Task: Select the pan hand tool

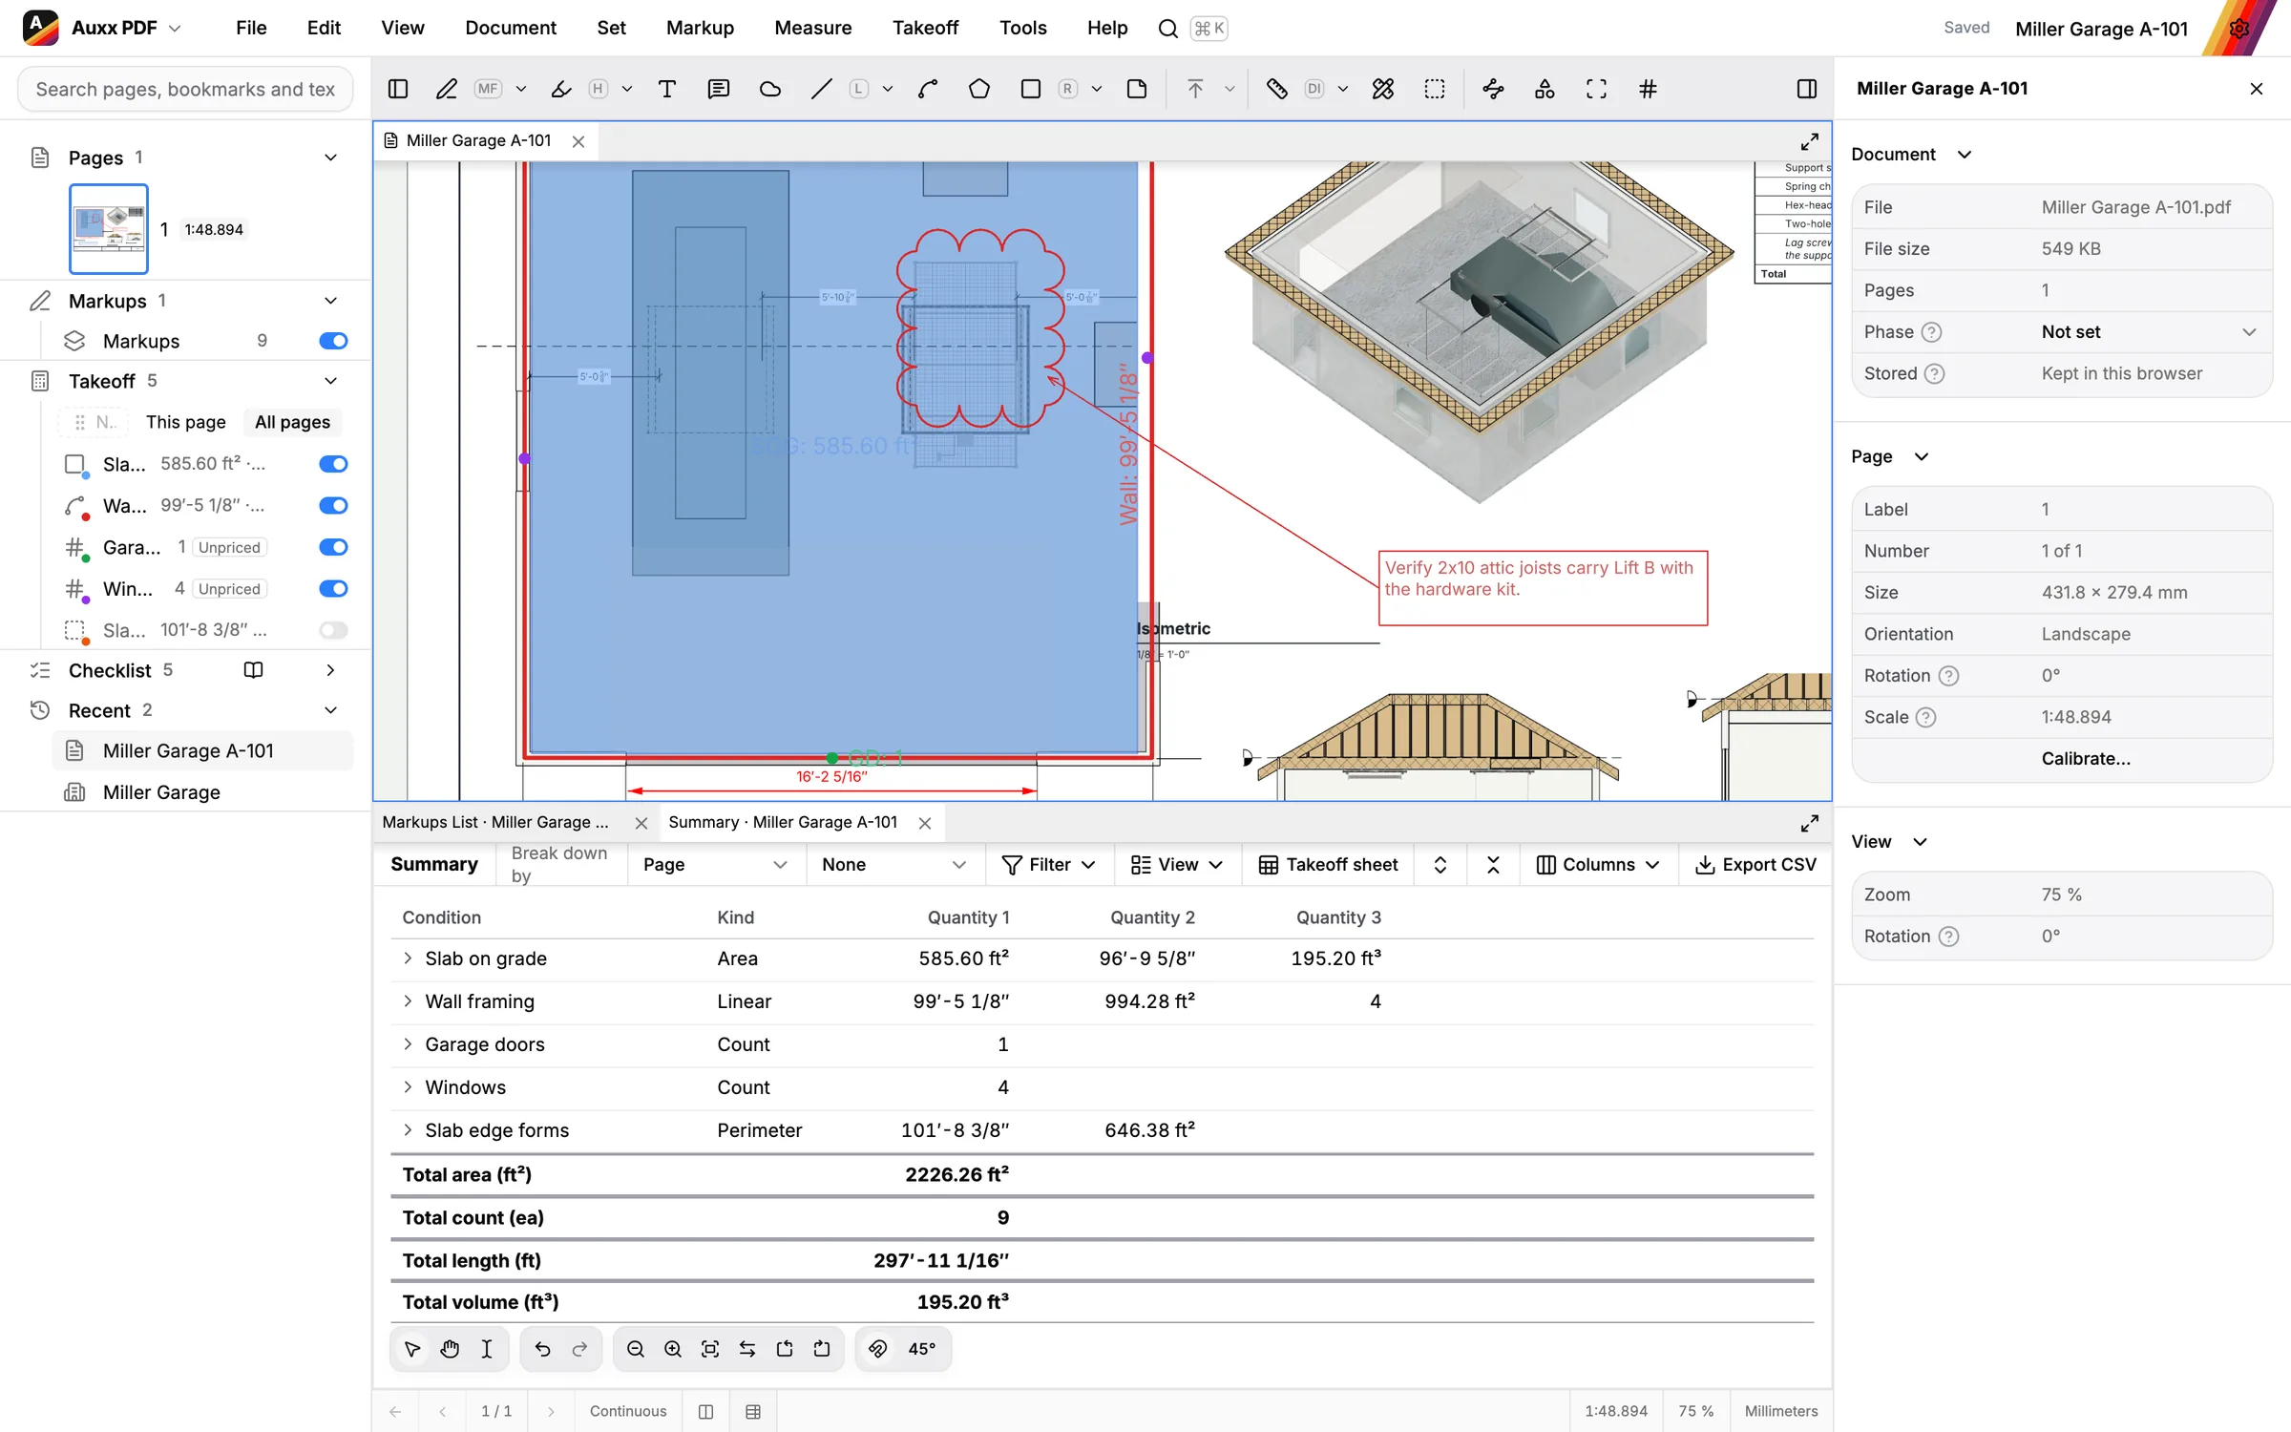Action: [x=450, y=1349]
